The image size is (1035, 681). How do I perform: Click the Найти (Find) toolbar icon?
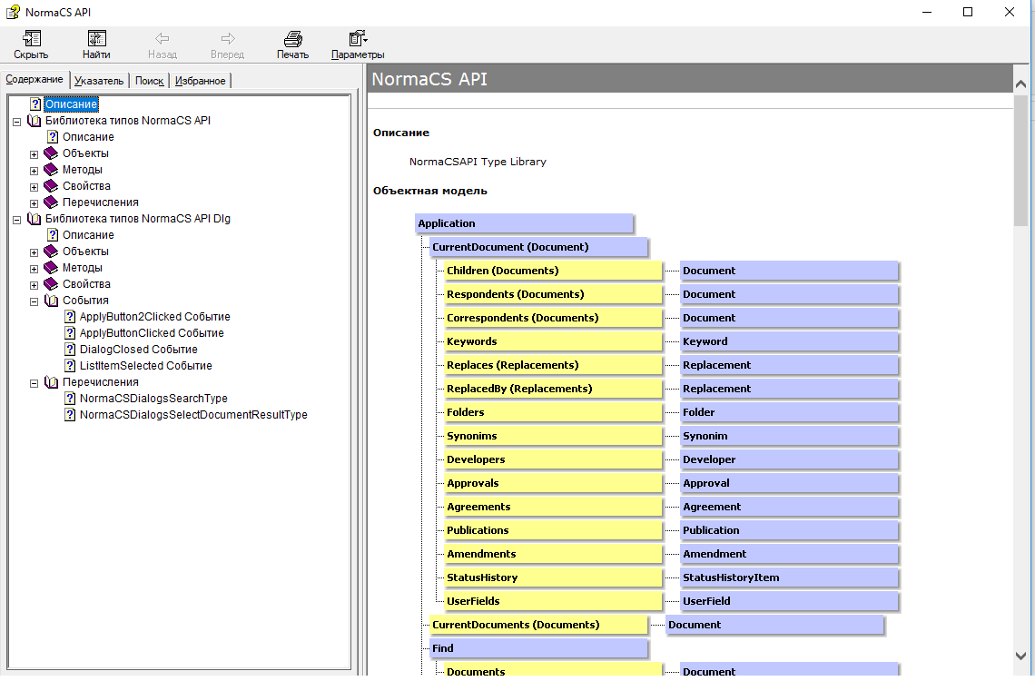click(x=96, y=39)
